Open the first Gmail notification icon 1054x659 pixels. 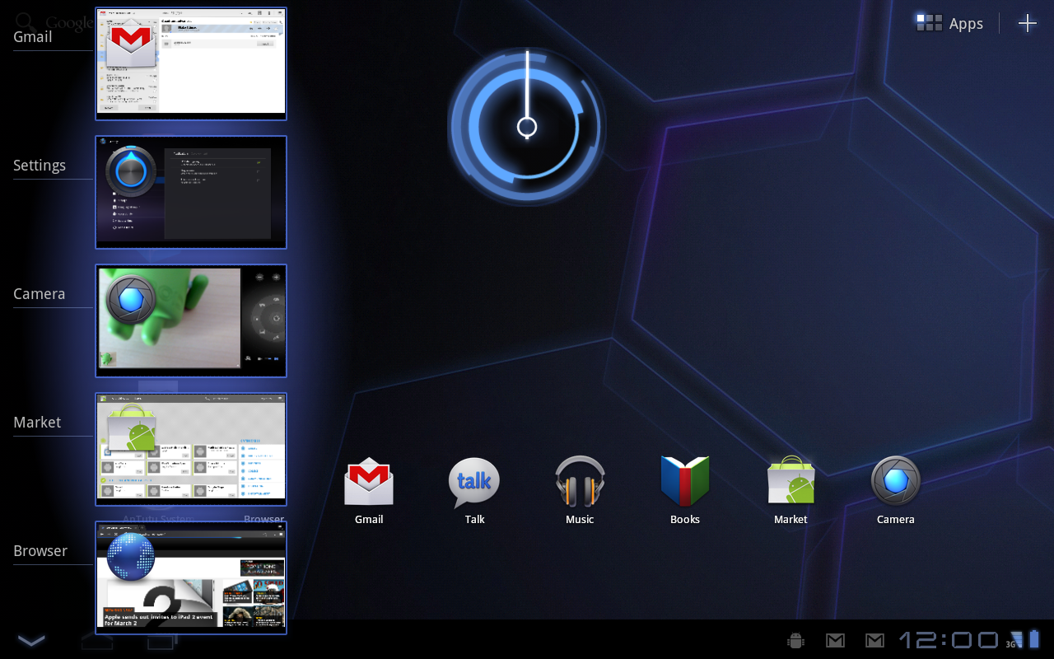click(835, 640)
